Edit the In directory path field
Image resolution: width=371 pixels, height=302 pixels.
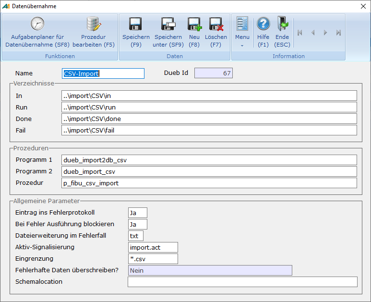click(209, 96)
